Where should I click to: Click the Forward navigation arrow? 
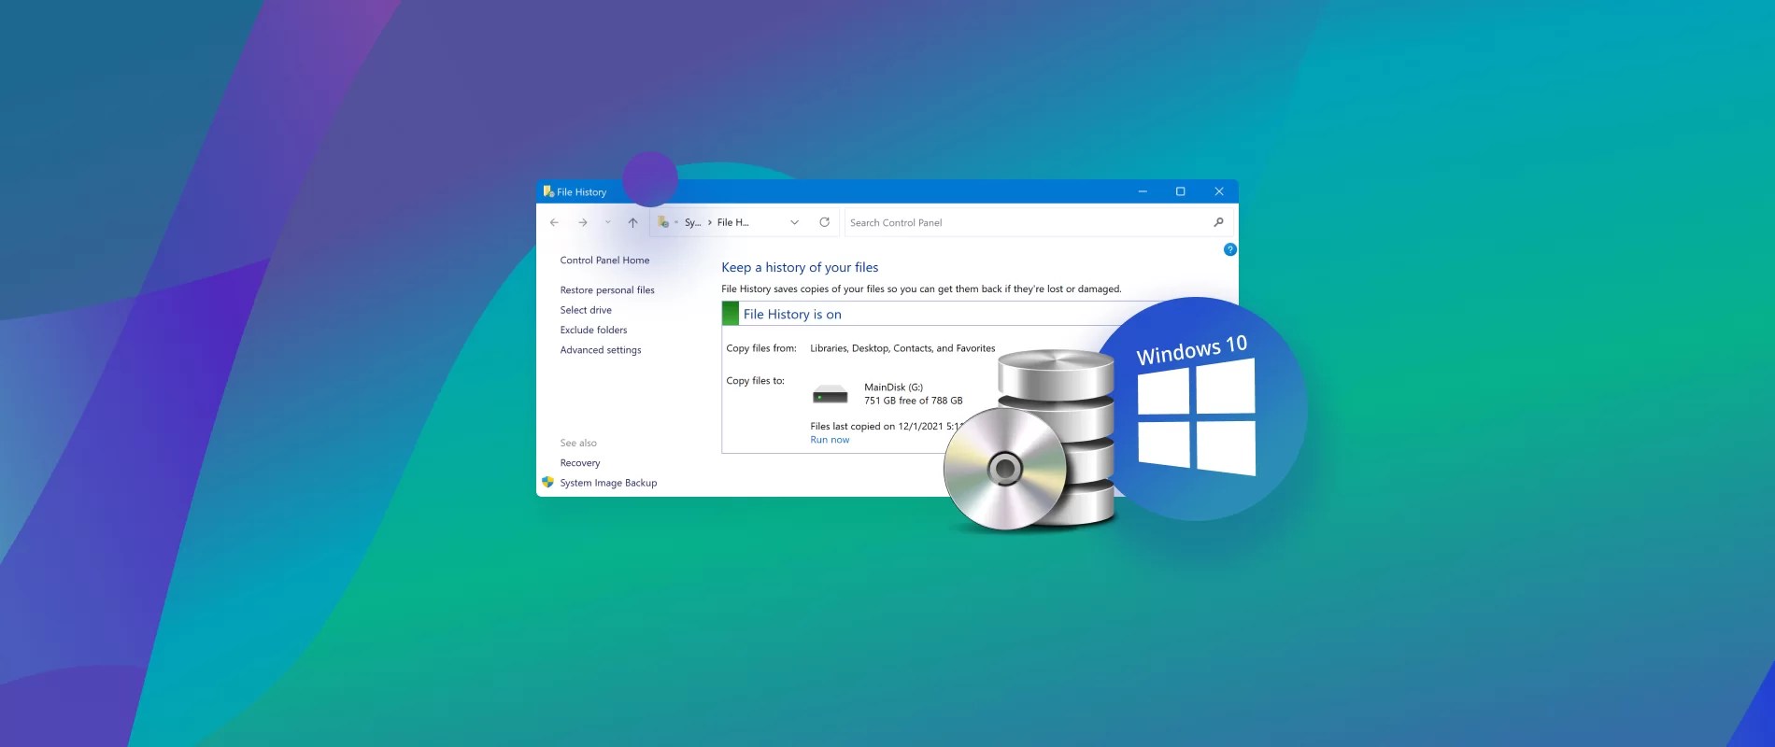coord(583,222)
